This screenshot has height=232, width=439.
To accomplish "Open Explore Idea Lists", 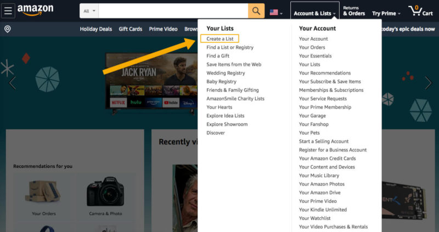I will point(226,116).
